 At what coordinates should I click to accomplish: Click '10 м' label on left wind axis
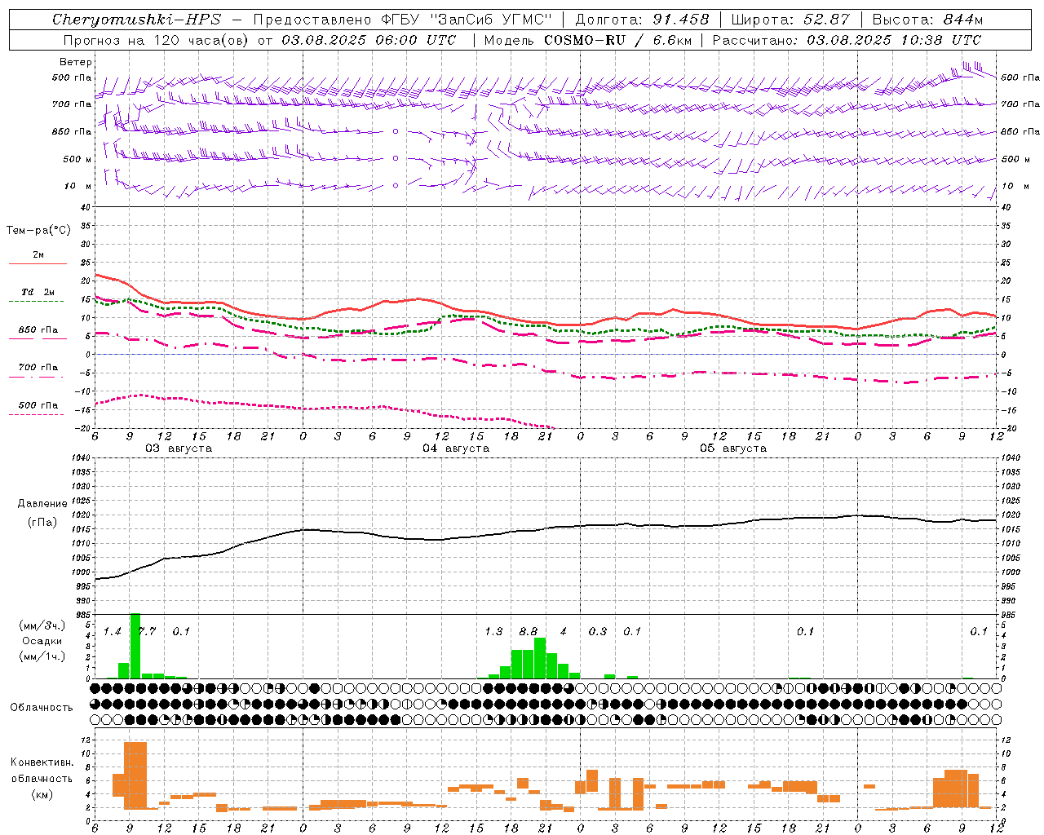pyautogui.click(x=78, y=186)
